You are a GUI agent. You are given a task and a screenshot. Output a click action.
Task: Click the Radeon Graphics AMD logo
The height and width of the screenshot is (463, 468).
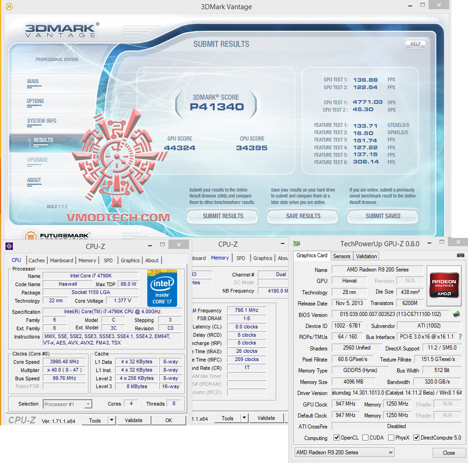[444, 285]
